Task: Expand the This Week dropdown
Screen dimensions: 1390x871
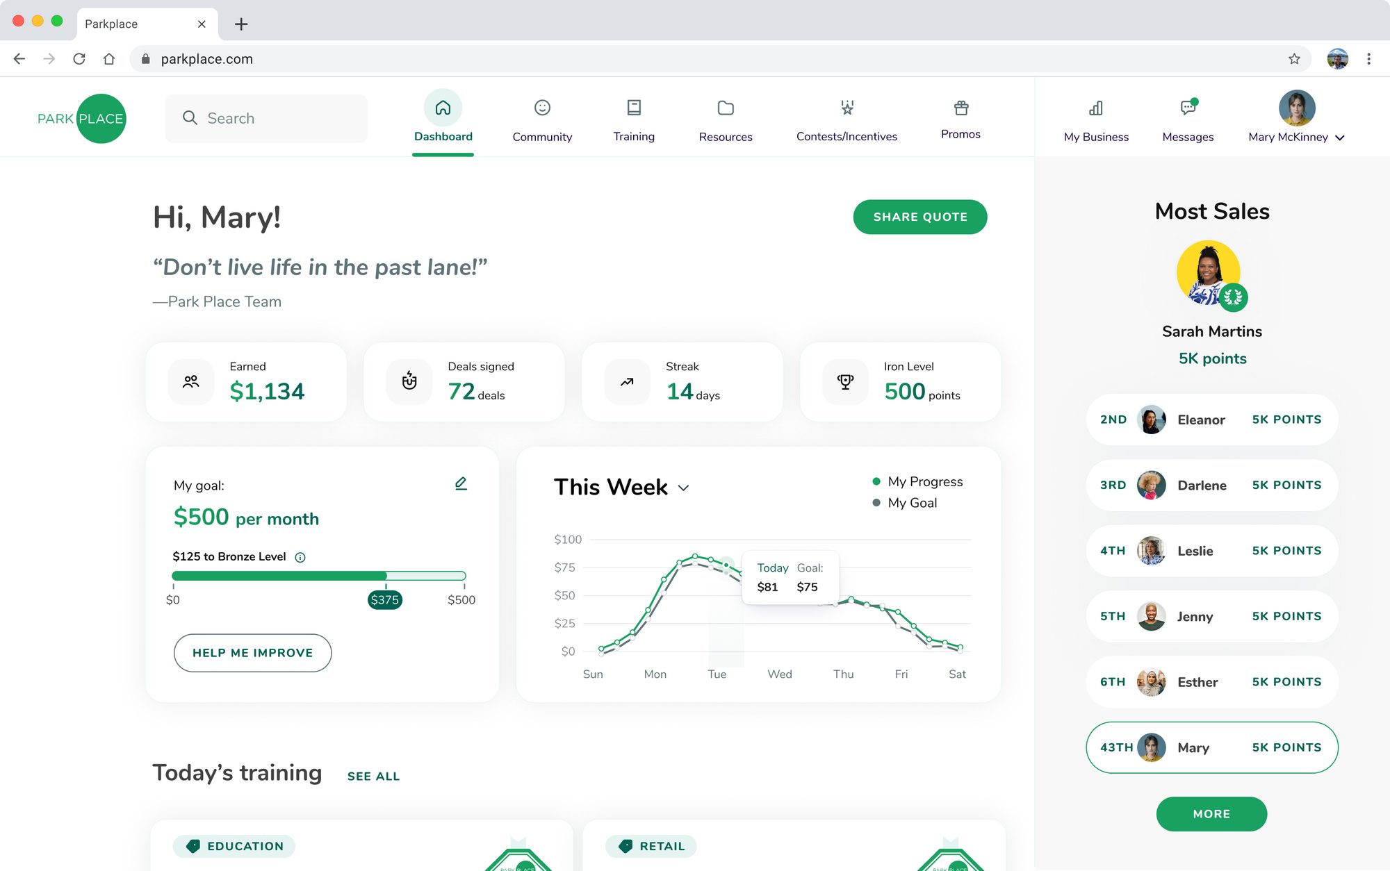Action: [x=683, y=488]
